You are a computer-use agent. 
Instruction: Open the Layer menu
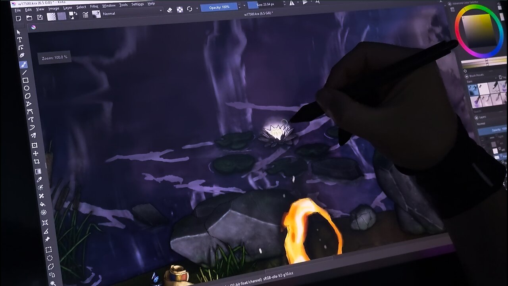click(x=68, y=8)
